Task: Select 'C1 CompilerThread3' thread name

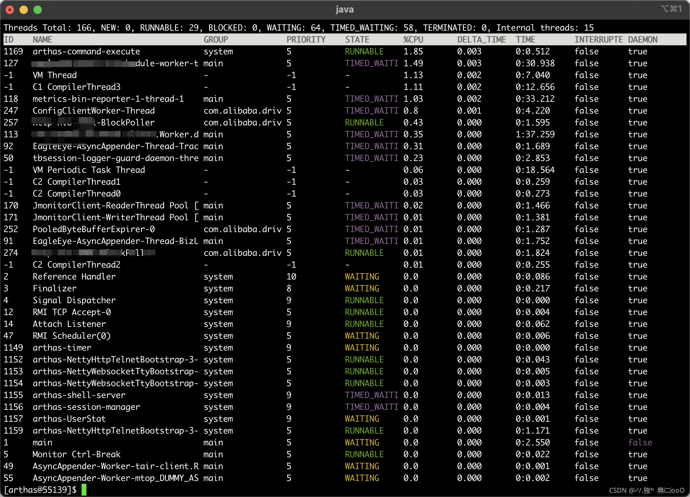Action: pyautogui.click(x=77, y=87)
